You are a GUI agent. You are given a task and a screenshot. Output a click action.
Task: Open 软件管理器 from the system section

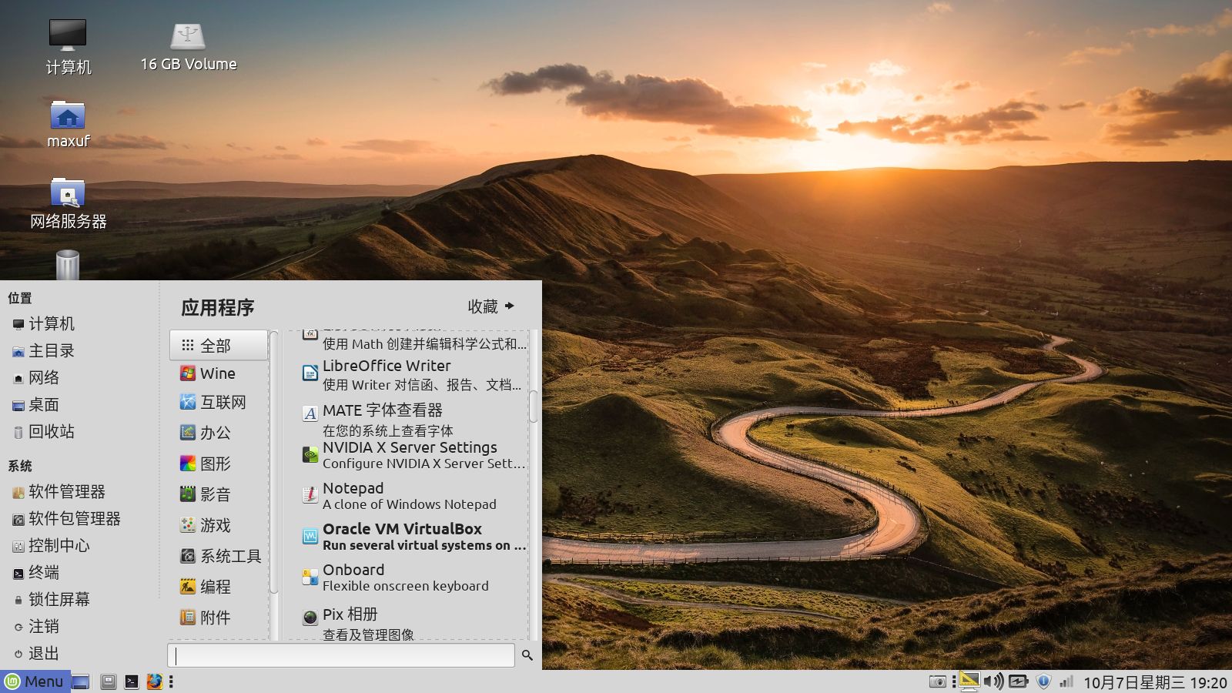pyautogui.click(x=62, y=492)
